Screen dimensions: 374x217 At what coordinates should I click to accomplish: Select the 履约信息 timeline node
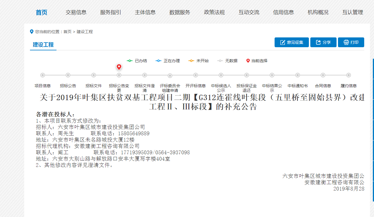click(x=349, y=75)
